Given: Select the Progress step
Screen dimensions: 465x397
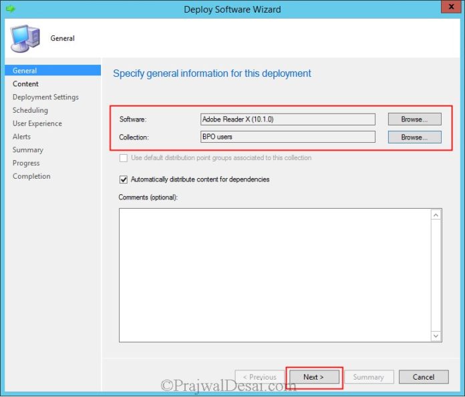Looking at the screenshot, I should click(26, 163).
